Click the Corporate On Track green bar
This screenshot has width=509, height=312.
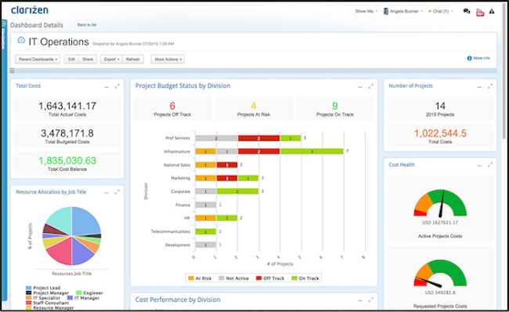tap(237, 191)
